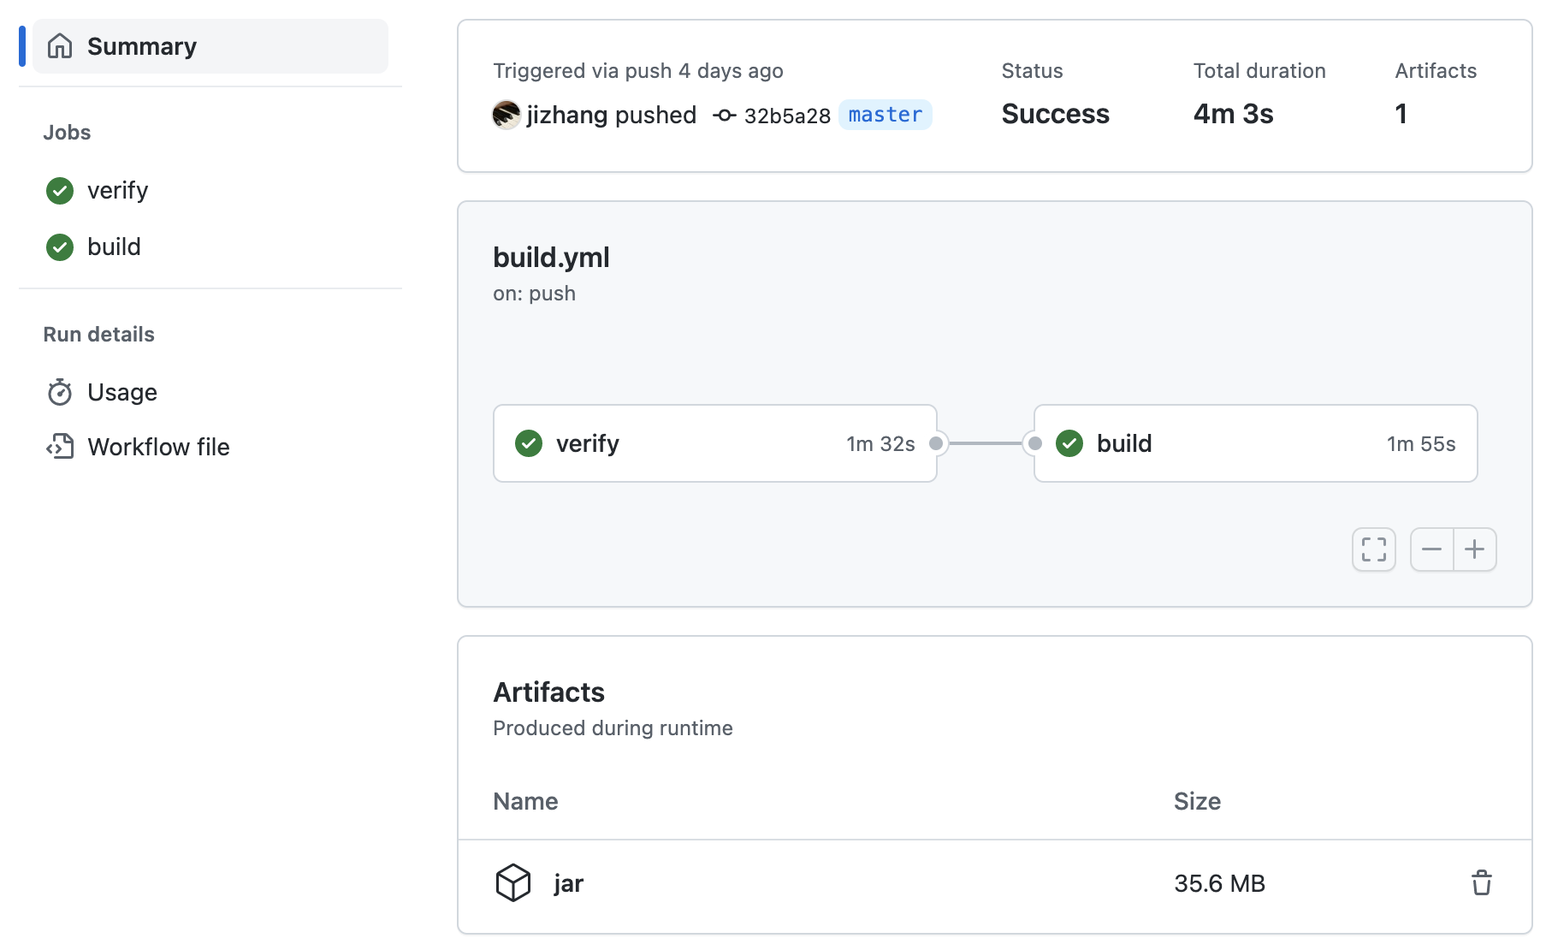Download the jar artifact by name

pos(568,883)
